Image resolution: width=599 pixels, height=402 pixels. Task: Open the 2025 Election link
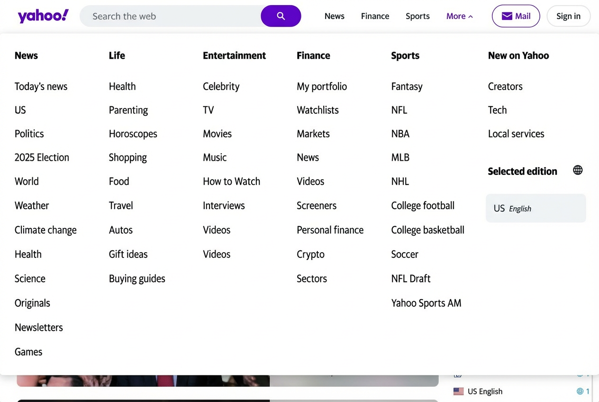[x=42, y=157]
